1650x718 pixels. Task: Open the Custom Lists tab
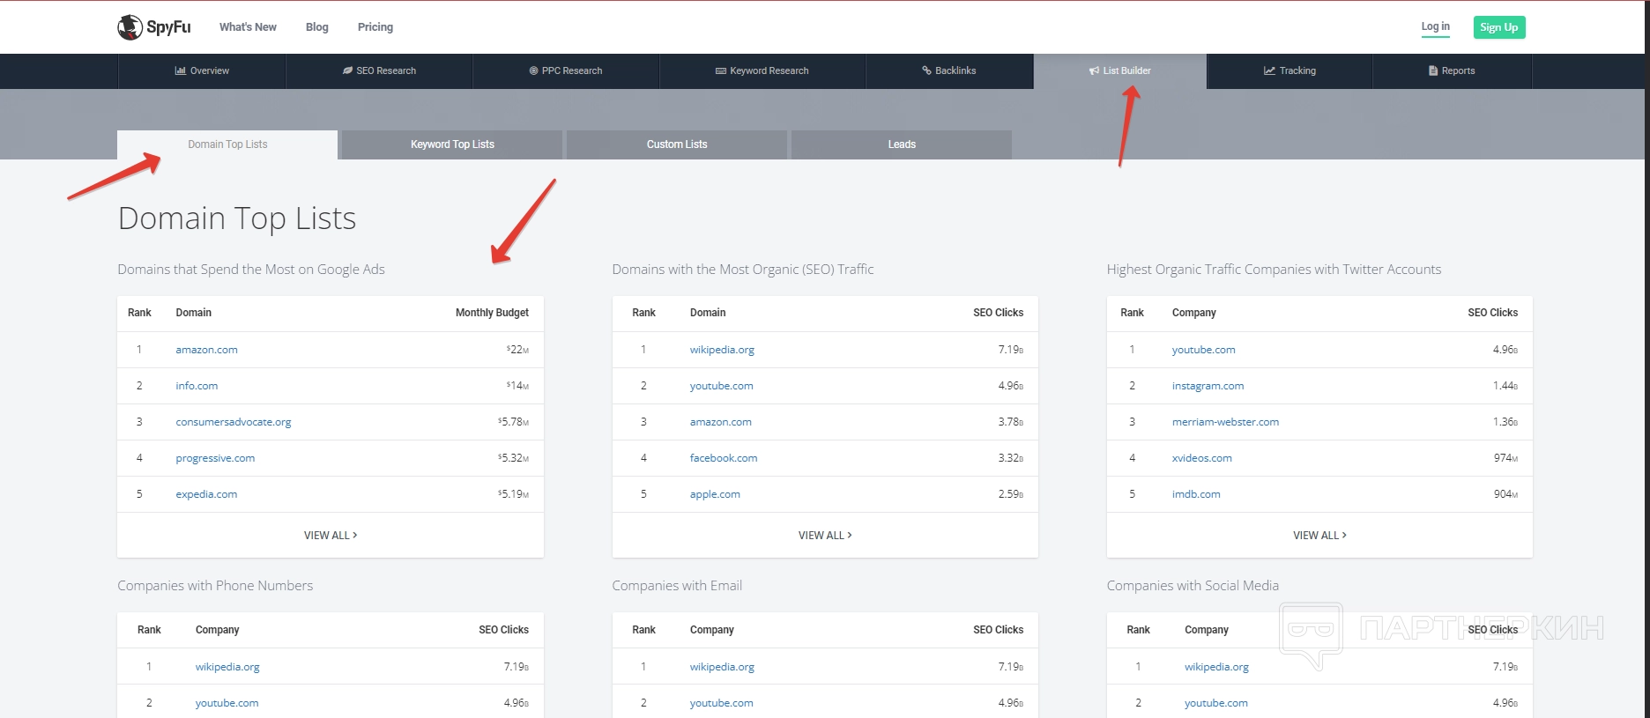677,144
